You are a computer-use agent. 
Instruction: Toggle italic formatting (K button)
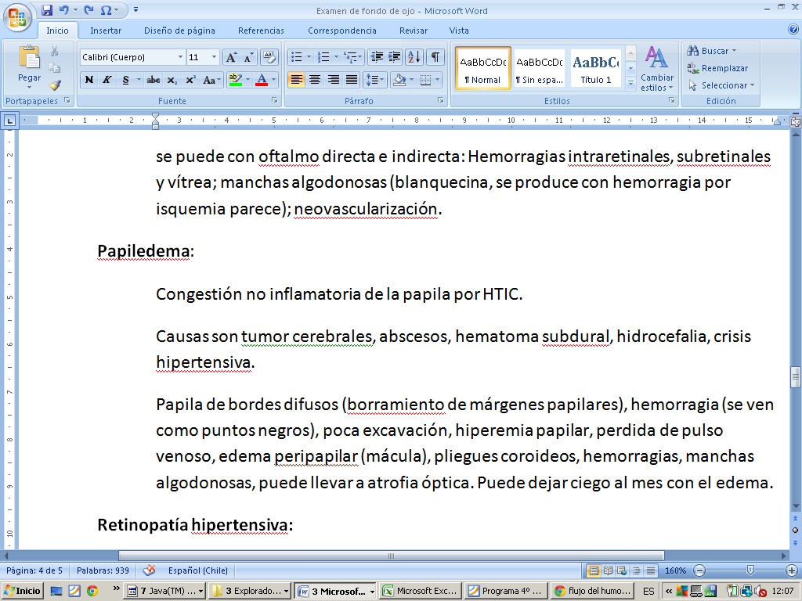pos(107,80)
